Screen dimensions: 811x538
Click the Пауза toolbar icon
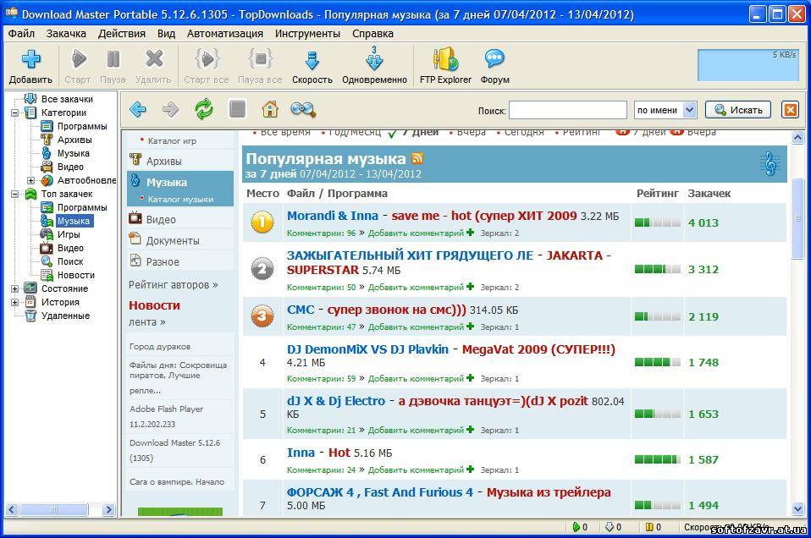click(113, 59)
